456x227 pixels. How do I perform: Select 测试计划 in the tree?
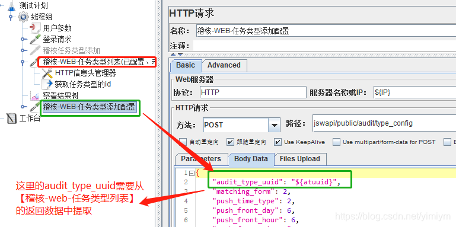[x=33, y=5]
